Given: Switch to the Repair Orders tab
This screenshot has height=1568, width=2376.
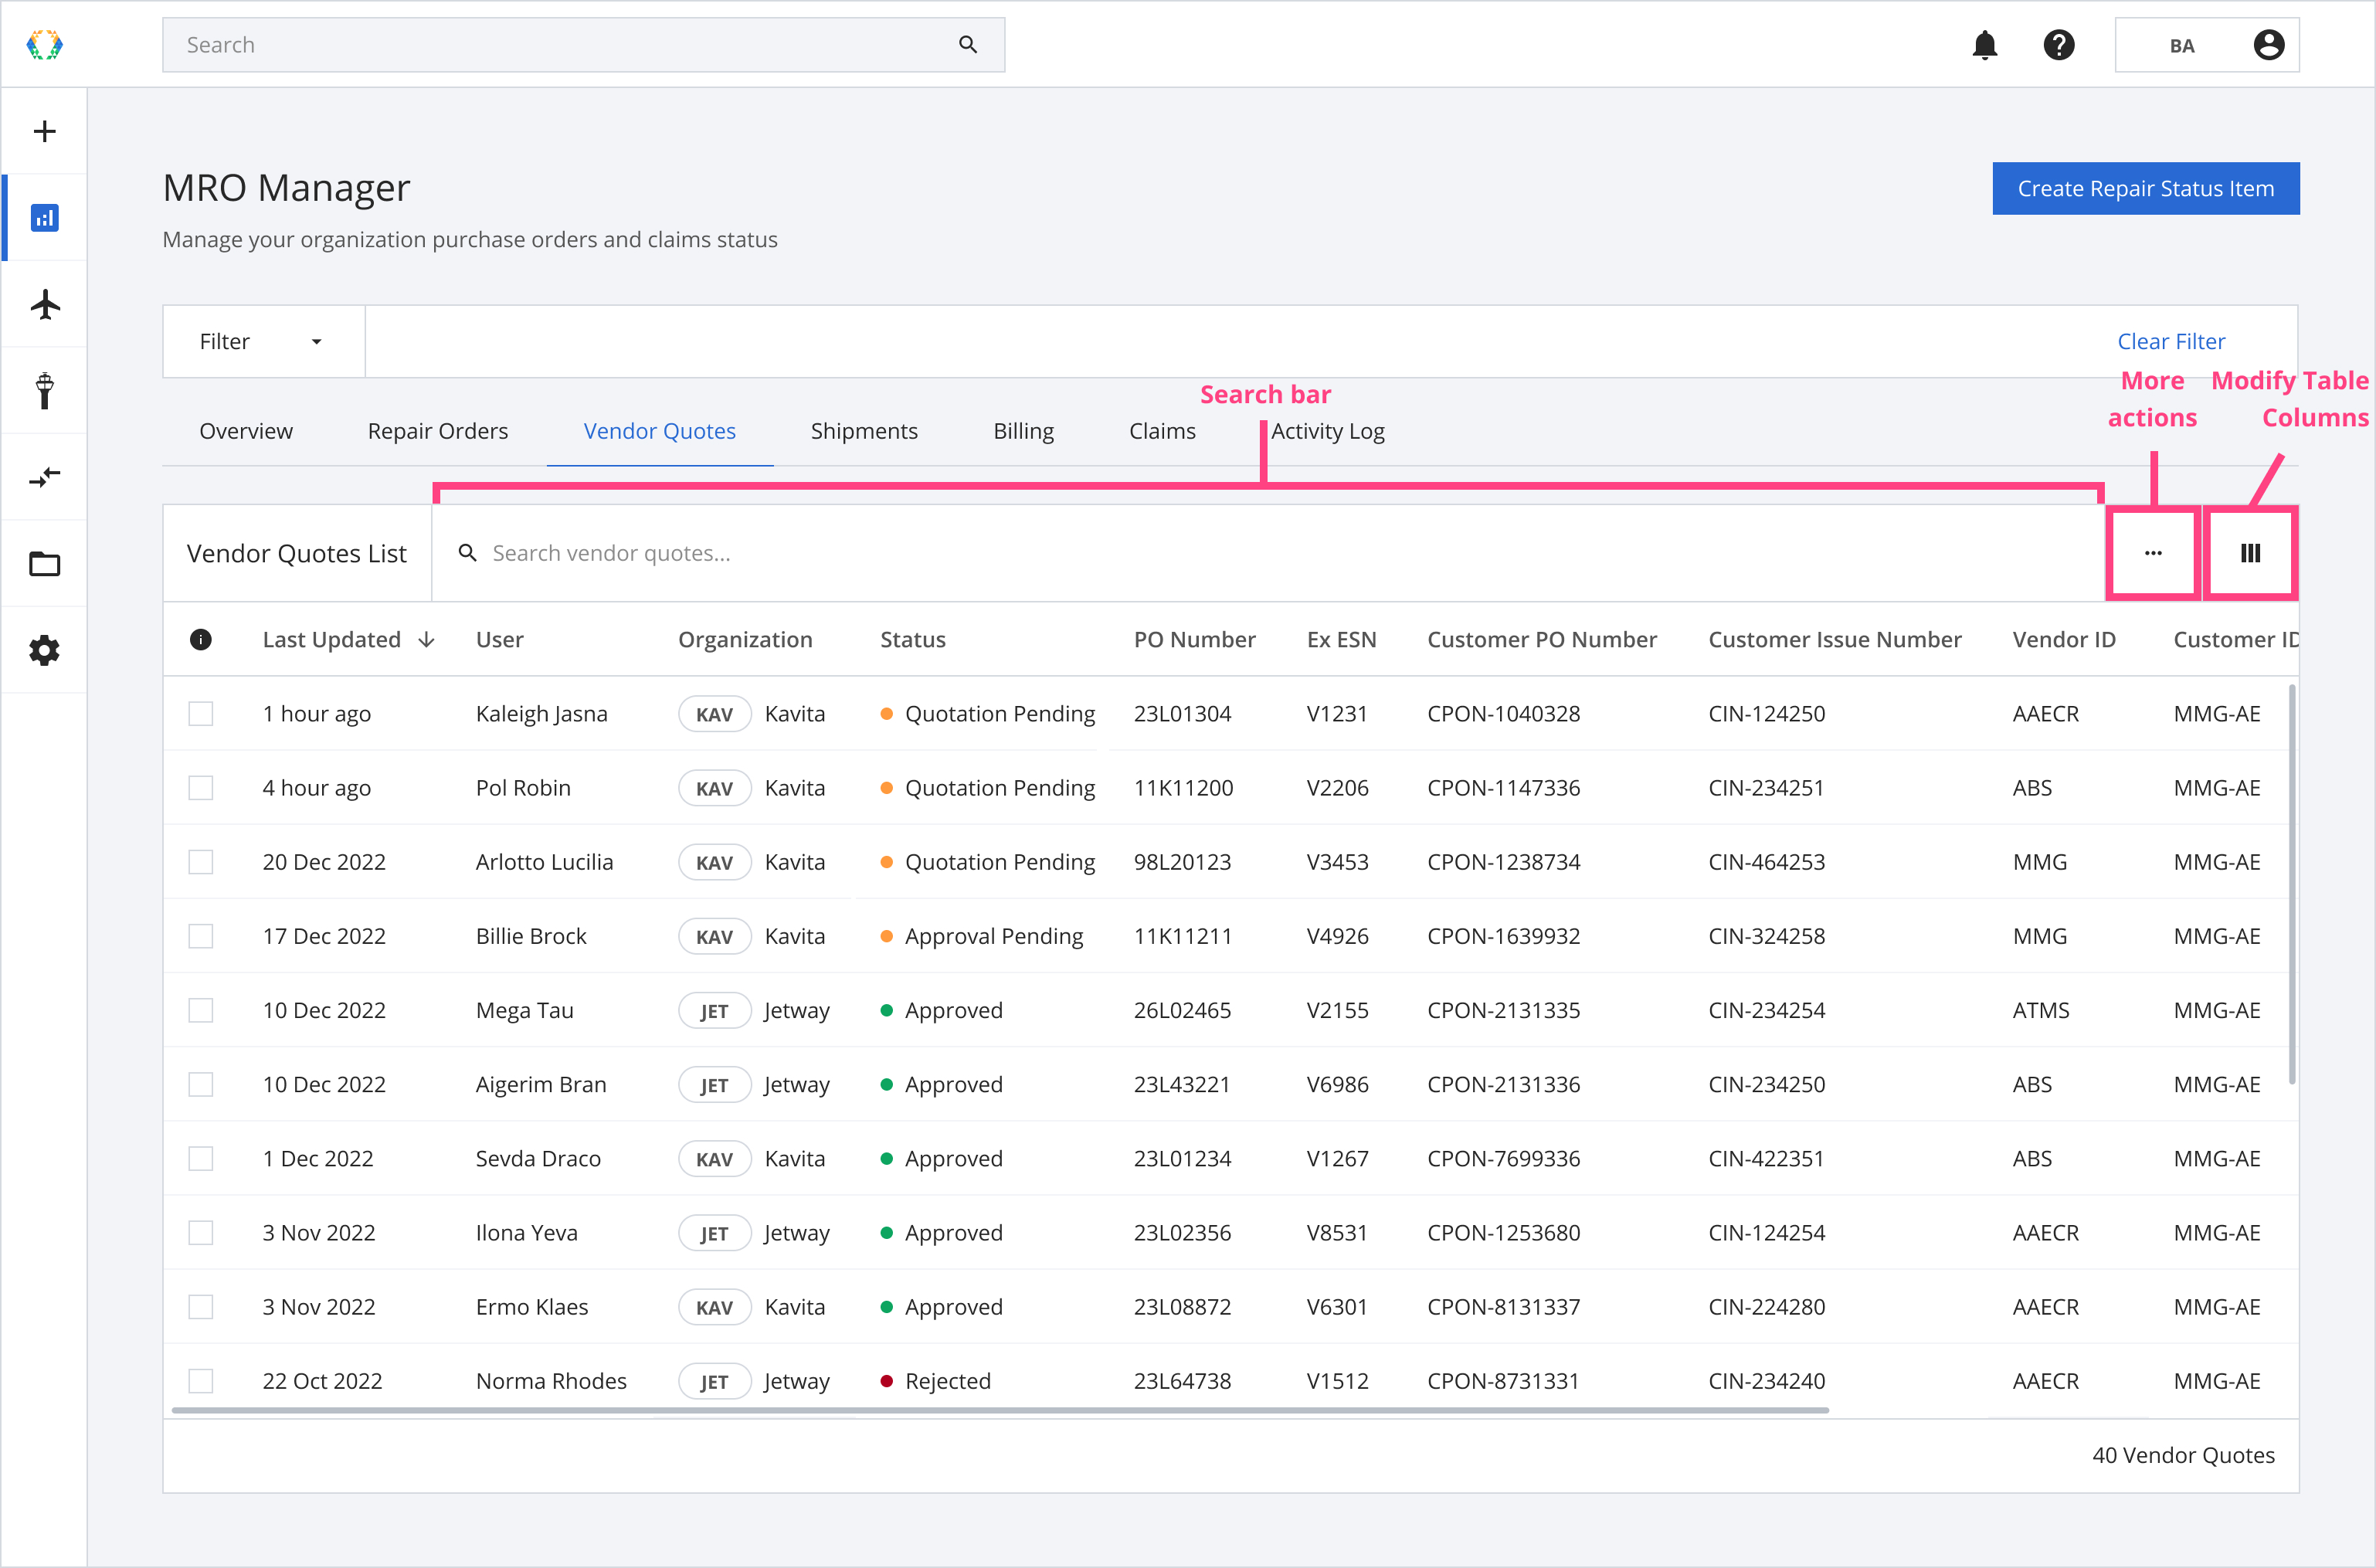Looking at the screenshot, I should pyautogui.click(x=438, y=431).
